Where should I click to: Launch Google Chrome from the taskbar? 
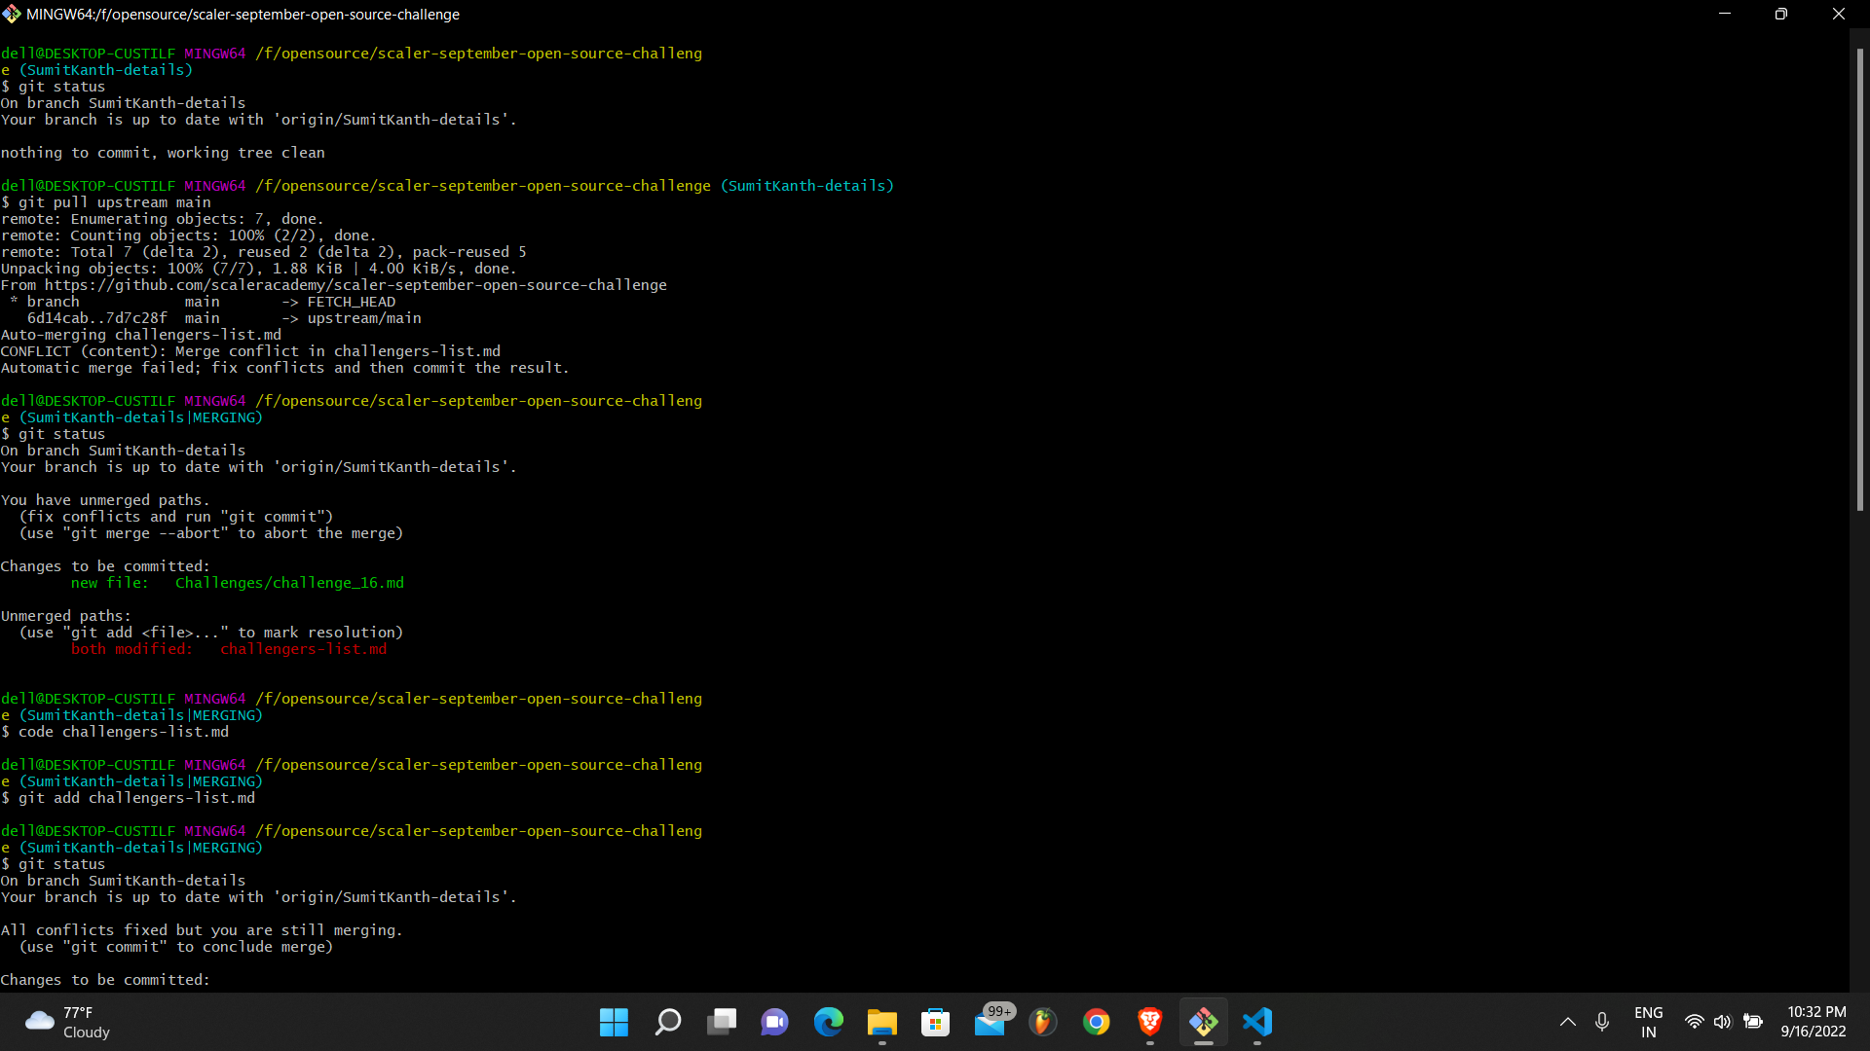[x=1097, y=1023]
